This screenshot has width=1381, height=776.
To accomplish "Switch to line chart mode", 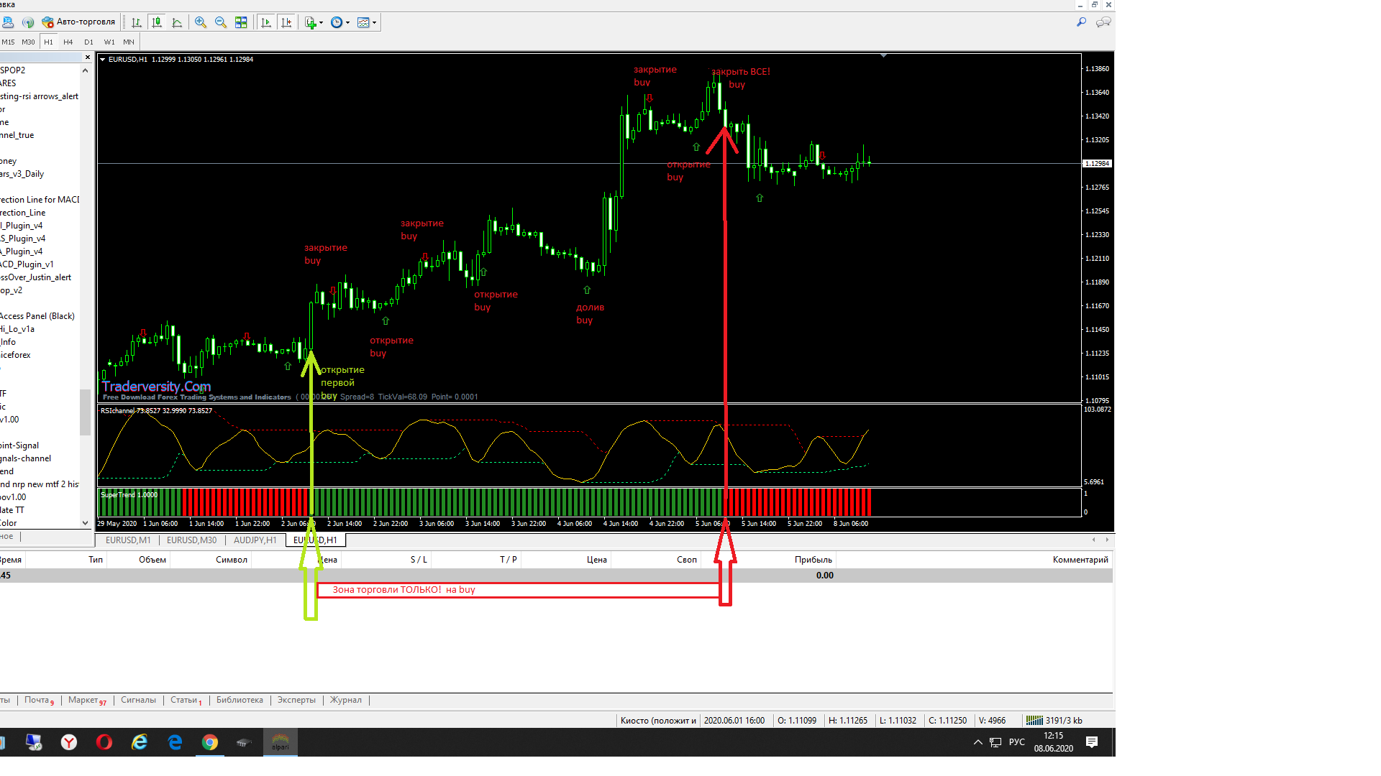I will pos(177,22).
